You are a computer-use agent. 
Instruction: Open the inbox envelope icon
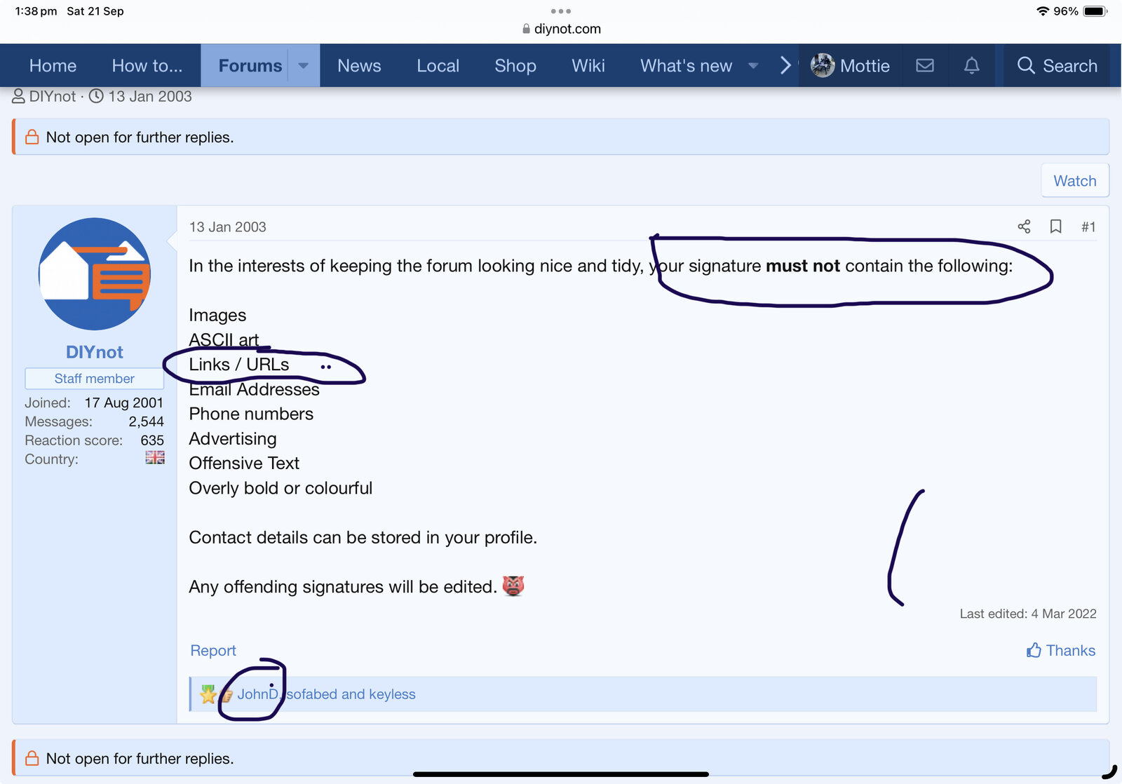pyautogui.click(x=925, y=66)
